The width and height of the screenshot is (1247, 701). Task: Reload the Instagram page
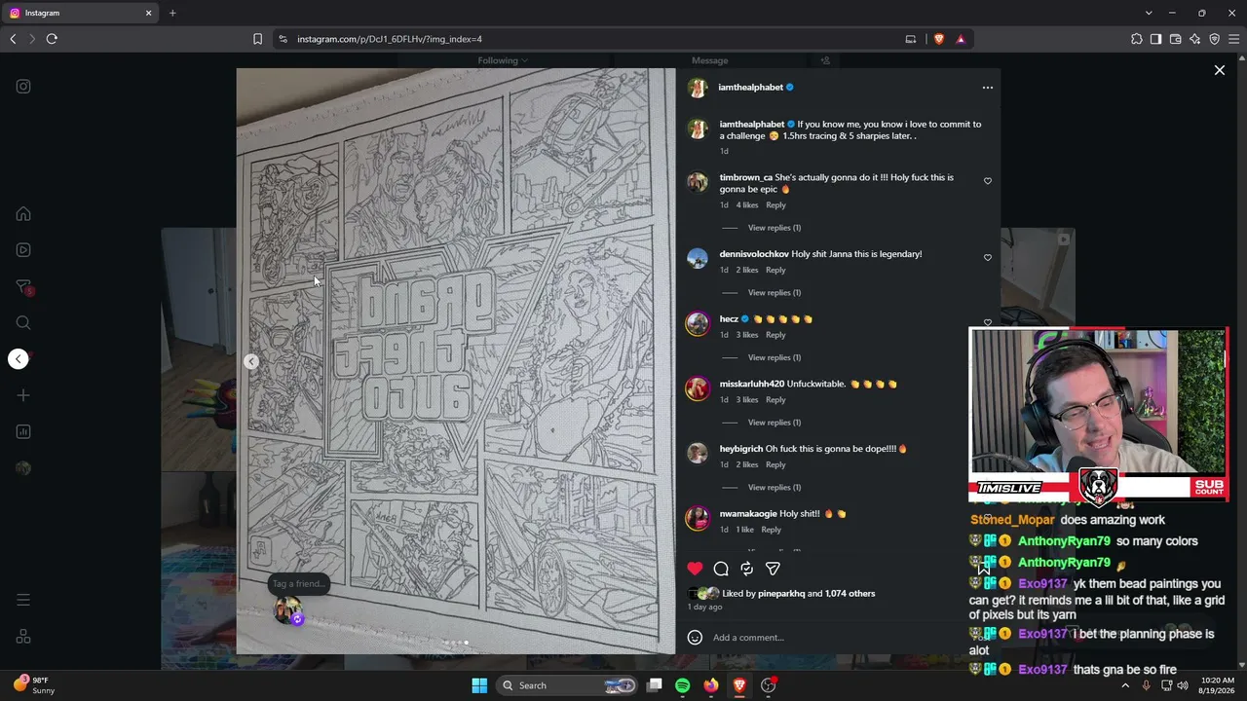coord(52,39)
